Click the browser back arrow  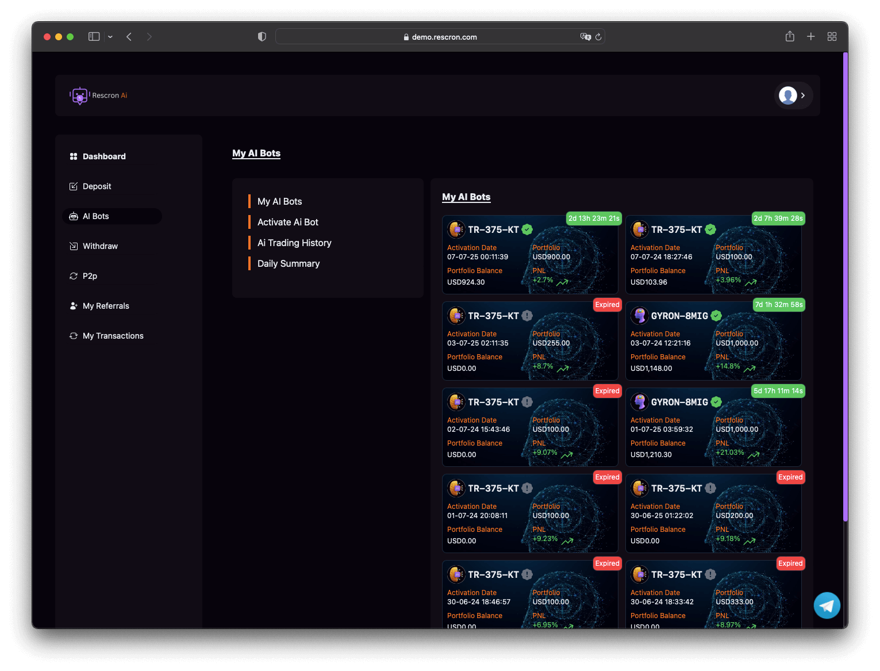[129, 37]
